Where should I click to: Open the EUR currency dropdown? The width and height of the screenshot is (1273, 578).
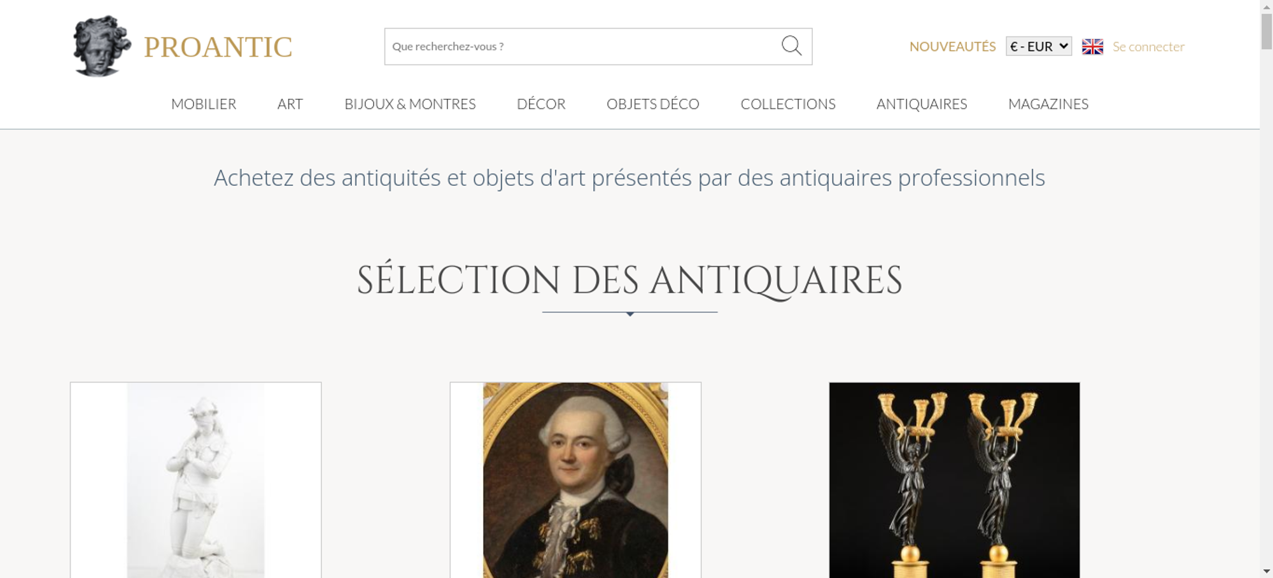[1039, 46]
